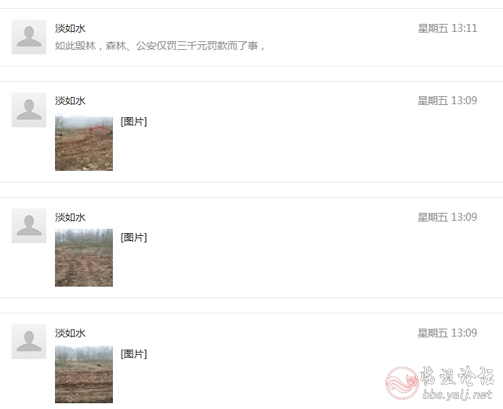Open the bottom plowed field photo thumbnail
503x409 pixels.
[84, 374]
